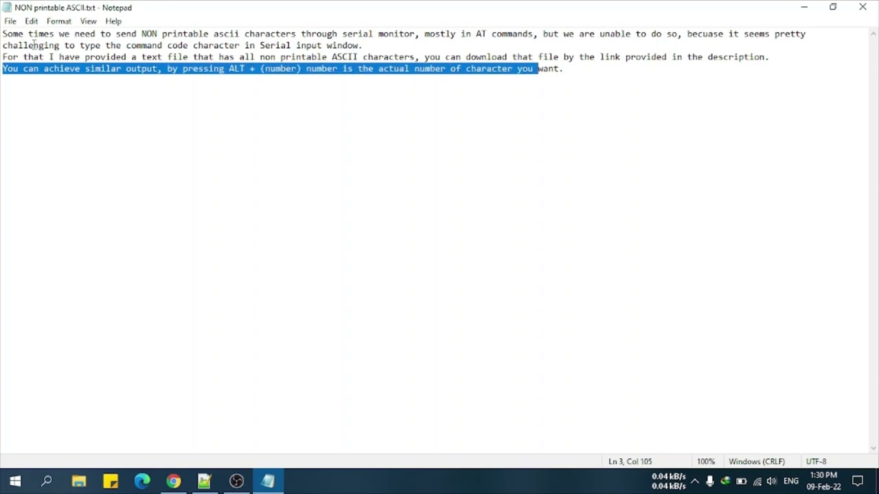Image resolution: width=879 pixels, height=494 pixels.
Task: Click the vertical scrollbar down arrow
Action: (874, 449)
